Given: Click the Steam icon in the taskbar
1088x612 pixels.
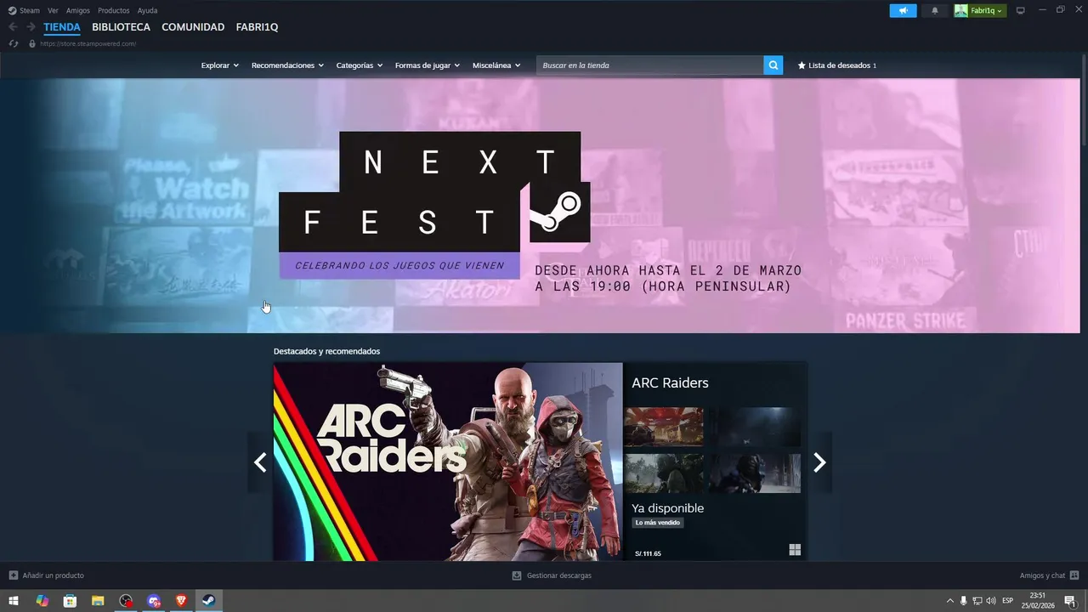Looking at the screenshot, I should tap(209, 601).
